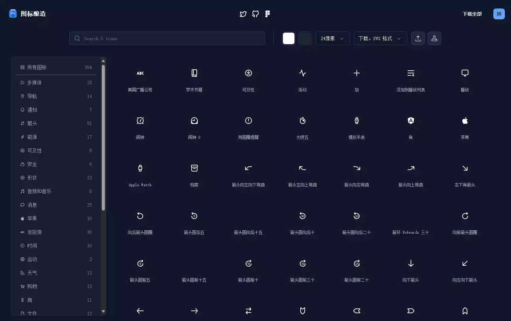Select the 箭头圆前五 icon
The image size is (511, 321).
pos(140,263)
